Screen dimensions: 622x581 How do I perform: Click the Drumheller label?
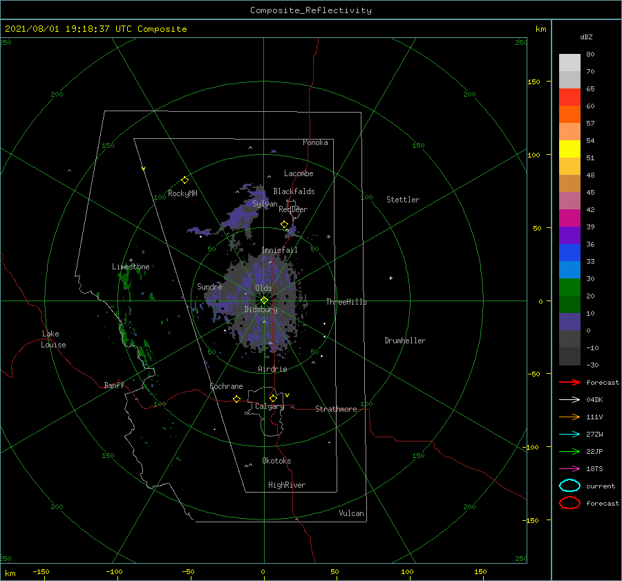point(405,341)
